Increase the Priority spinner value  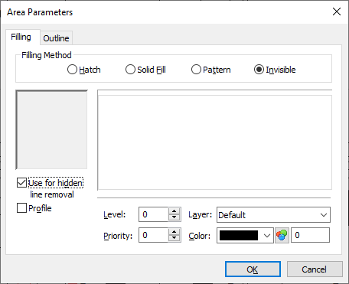[174, 232]
